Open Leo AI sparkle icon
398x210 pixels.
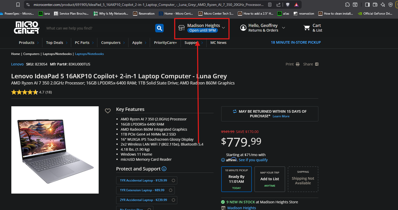point(383,5)
